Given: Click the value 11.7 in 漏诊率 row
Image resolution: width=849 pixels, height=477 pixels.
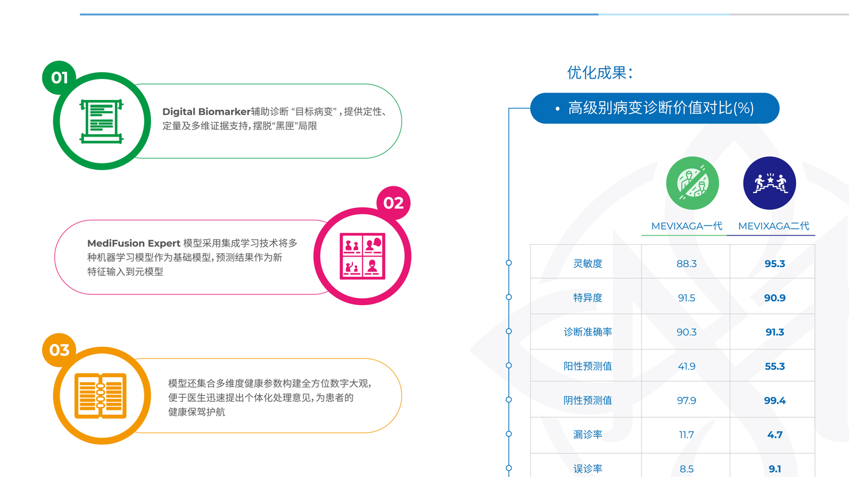Looking at the screenshot, I should pyautogui.click(x=686, y=435).
